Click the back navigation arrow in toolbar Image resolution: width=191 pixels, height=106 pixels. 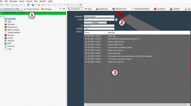[x=68, y=5]
